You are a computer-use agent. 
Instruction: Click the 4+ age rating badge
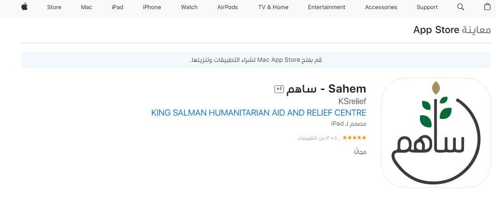pos(279,89)
